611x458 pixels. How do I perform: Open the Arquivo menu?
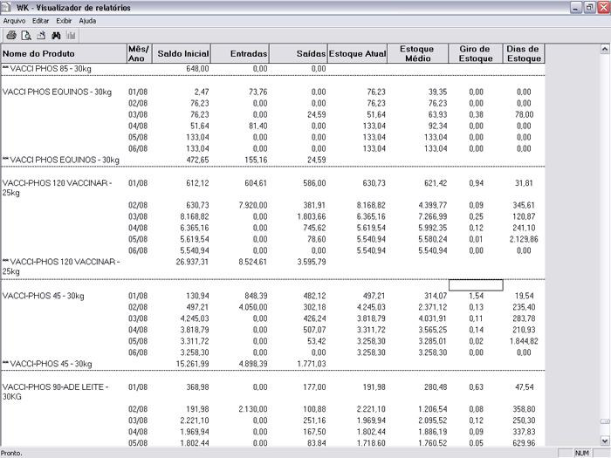pos(14,19)
